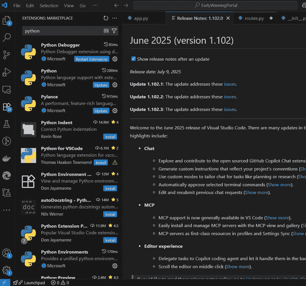
Task: Open the Docker view icon
Action: (x=7, y=158)
